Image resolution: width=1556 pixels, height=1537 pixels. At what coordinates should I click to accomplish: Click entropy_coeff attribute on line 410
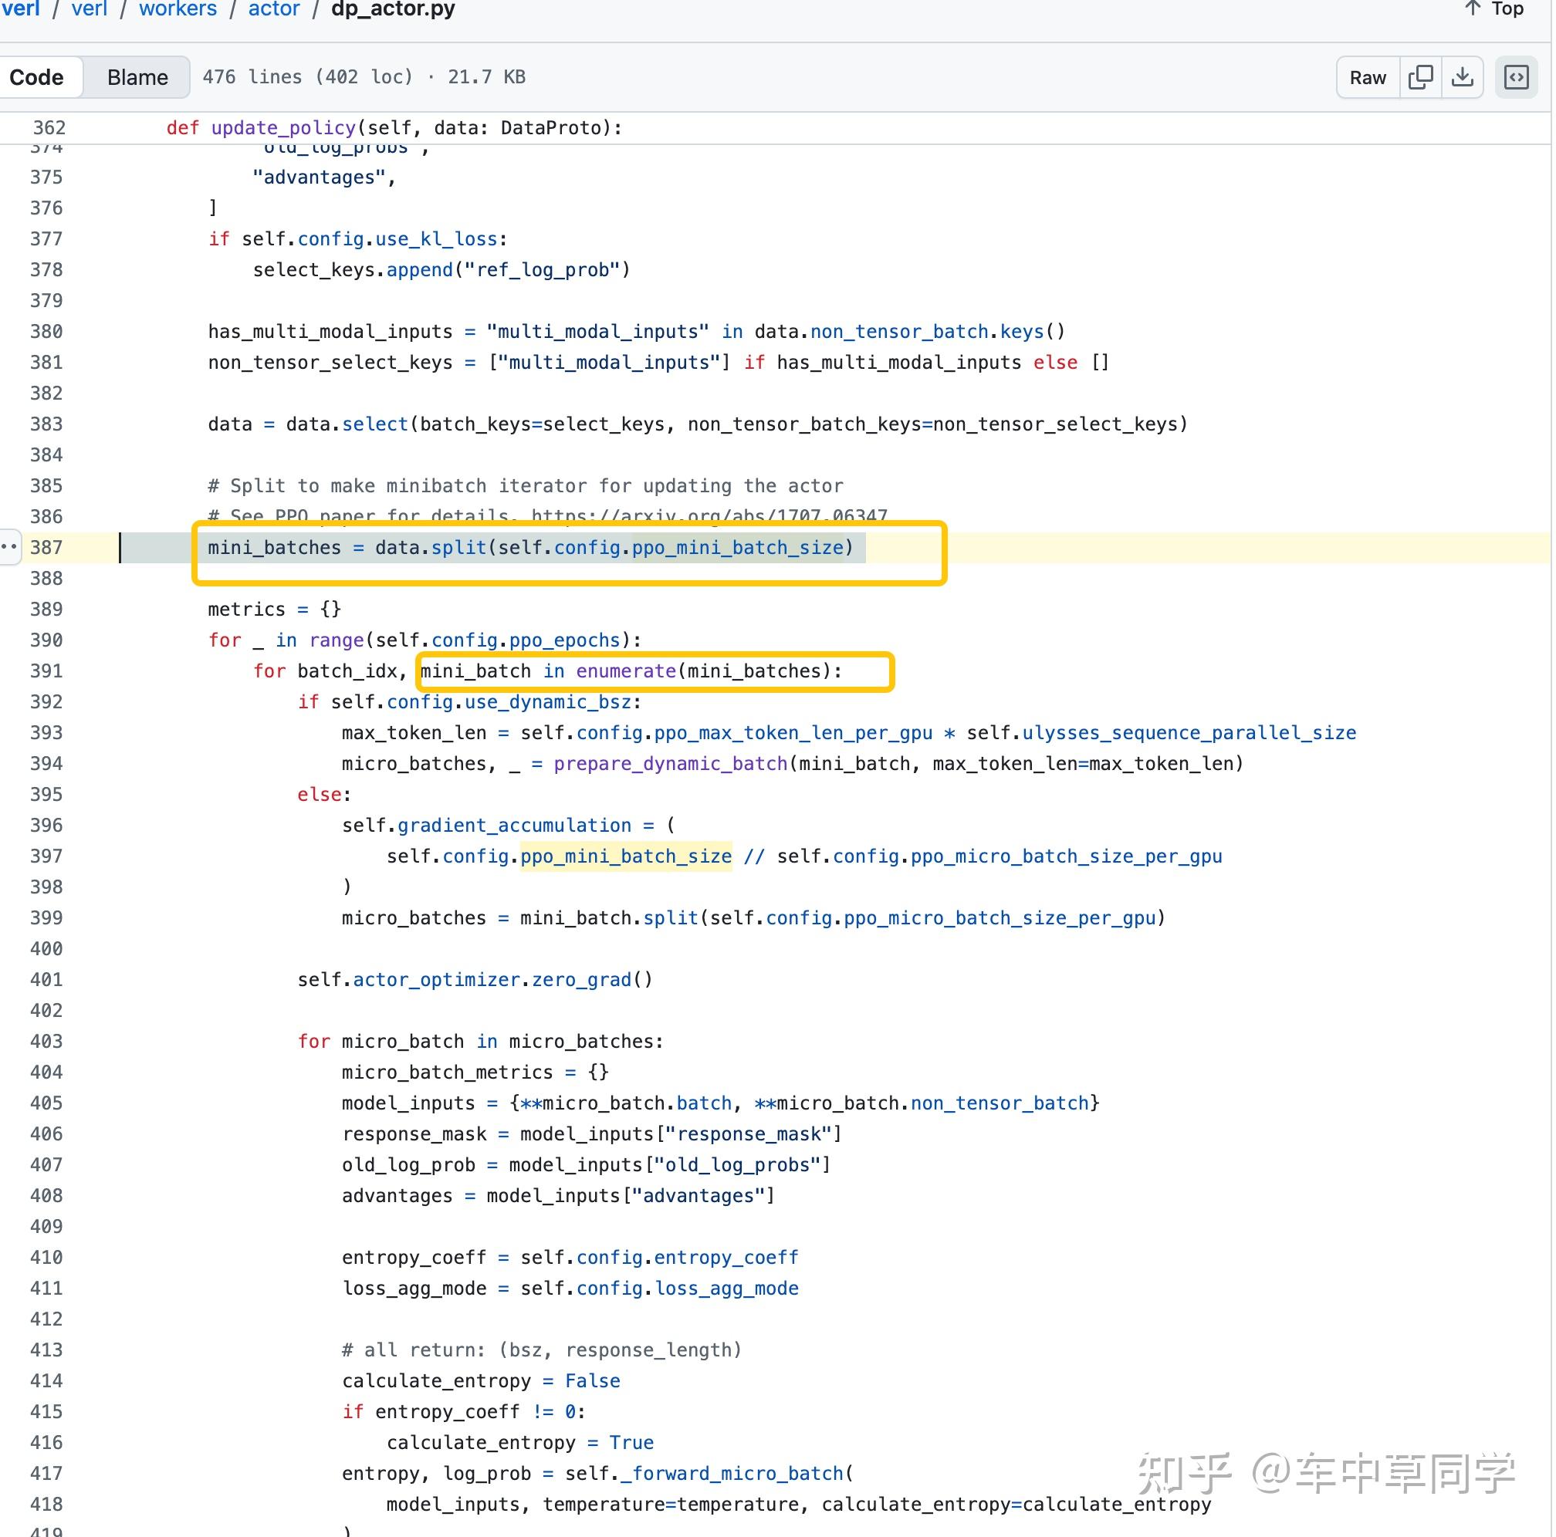pos(726,1258)
